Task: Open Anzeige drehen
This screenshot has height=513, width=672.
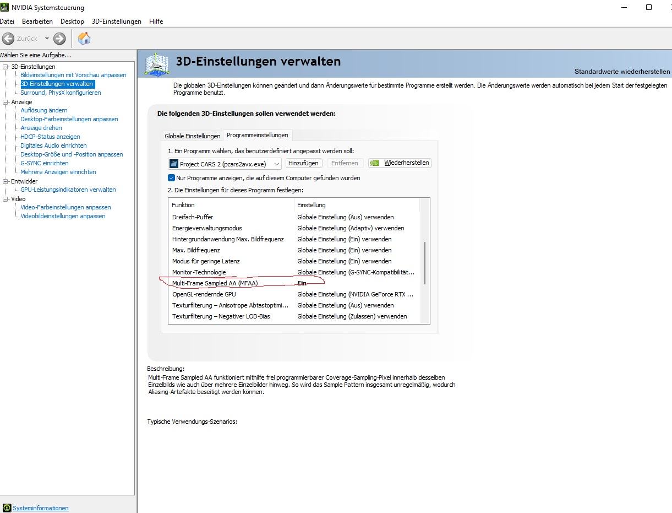Action: (41, 128)
